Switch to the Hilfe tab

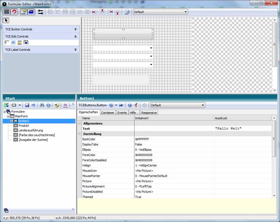pyautogui.click(x=133, y=113)
